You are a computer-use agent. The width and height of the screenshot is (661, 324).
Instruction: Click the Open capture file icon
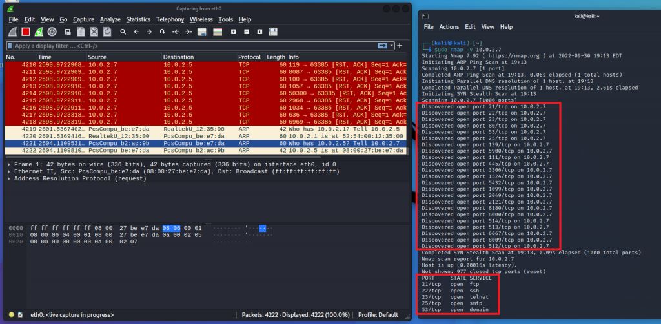tap(67, 32)
